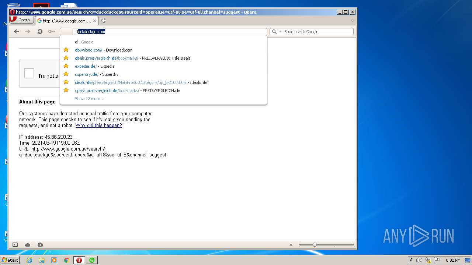Click the 8:02 PM clock
Screen dimensions: 472x265
click(453, 260)
